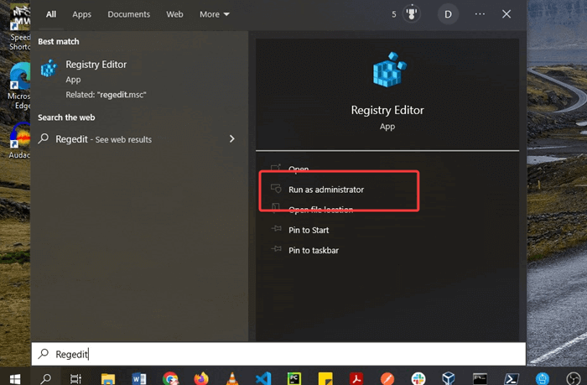The image size is (587, 385).
Task: Launch PyCharm from the taskbar
Action: (293, 378)
